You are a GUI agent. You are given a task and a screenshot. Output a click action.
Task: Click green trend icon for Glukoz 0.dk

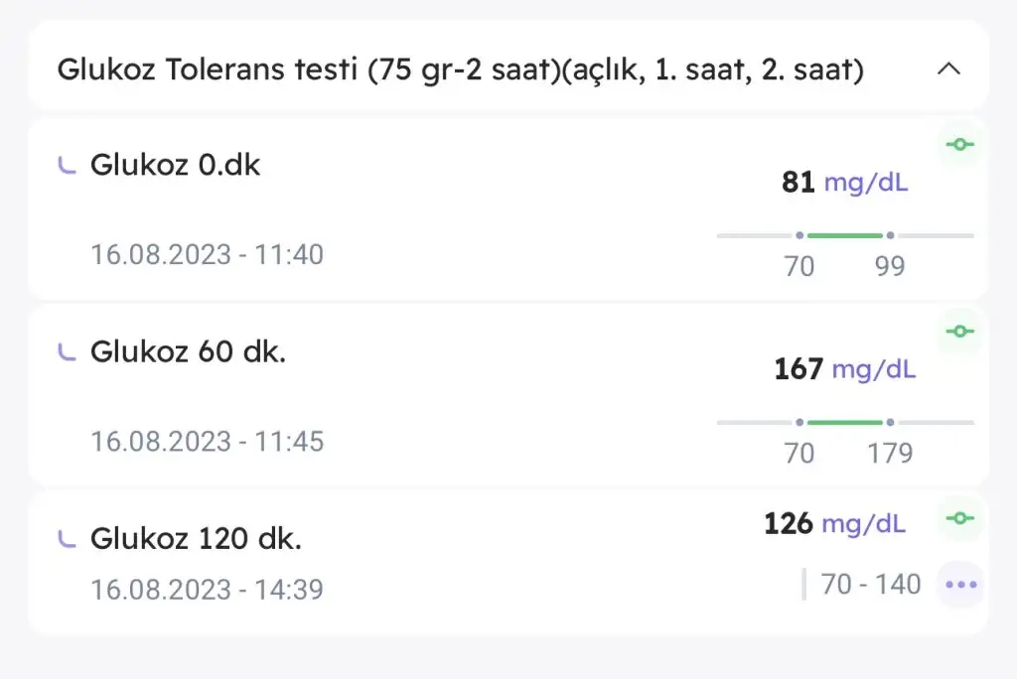click(x=959, y=145)
